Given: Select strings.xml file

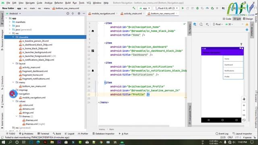Looking at the screenshot, I should 28,113.
